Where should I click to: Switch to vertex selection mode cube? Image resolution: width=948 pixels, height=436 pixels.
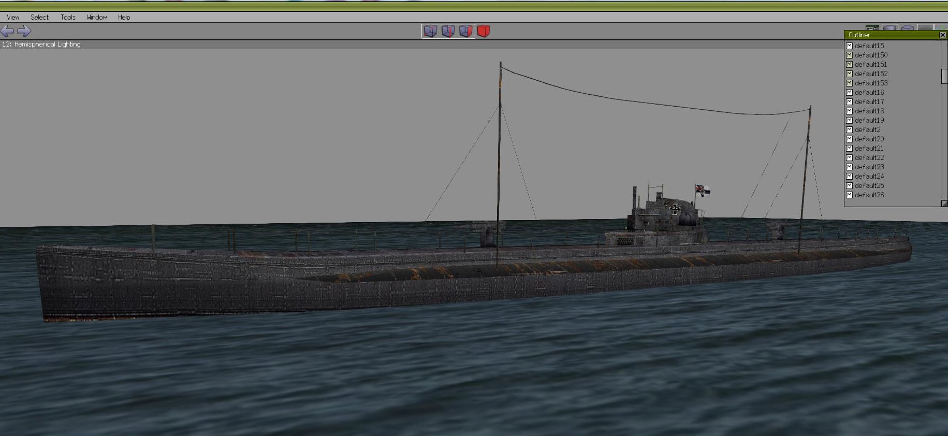click(430, 31)
